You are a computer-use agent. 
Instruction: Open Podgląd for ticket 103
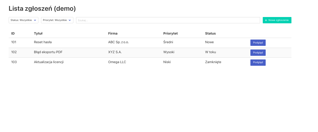pos(258,63)
